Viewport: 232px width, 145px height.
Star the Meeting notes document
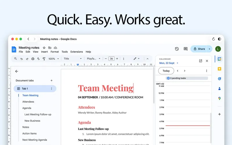point(44,48)
